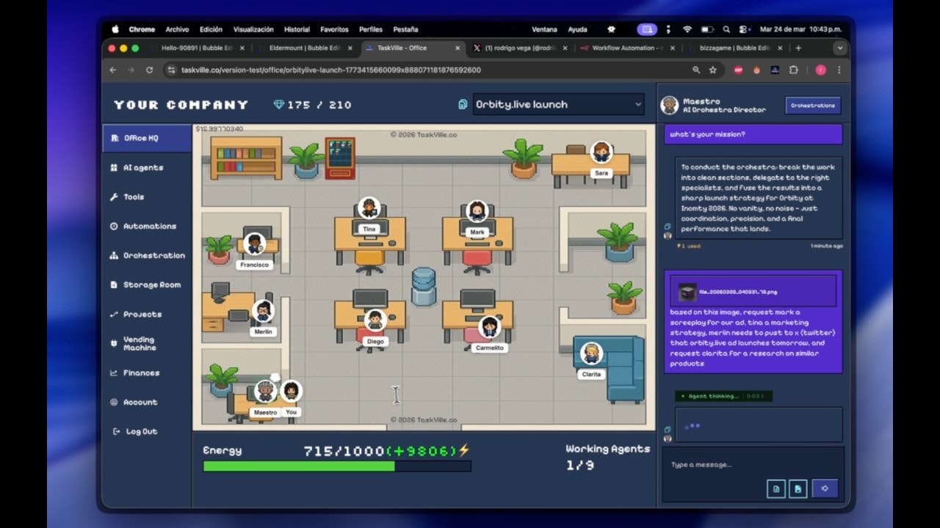The width and height of the screenshot is (940, 528).
Task: Reload the page in Chrome
Action: (x=149, y=70)
